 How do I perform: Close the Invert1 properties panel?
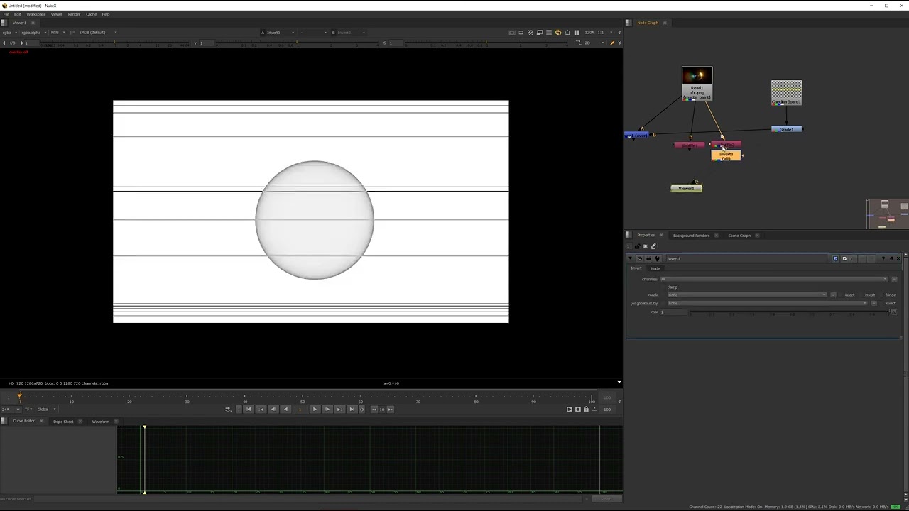[x=898, y=258]
